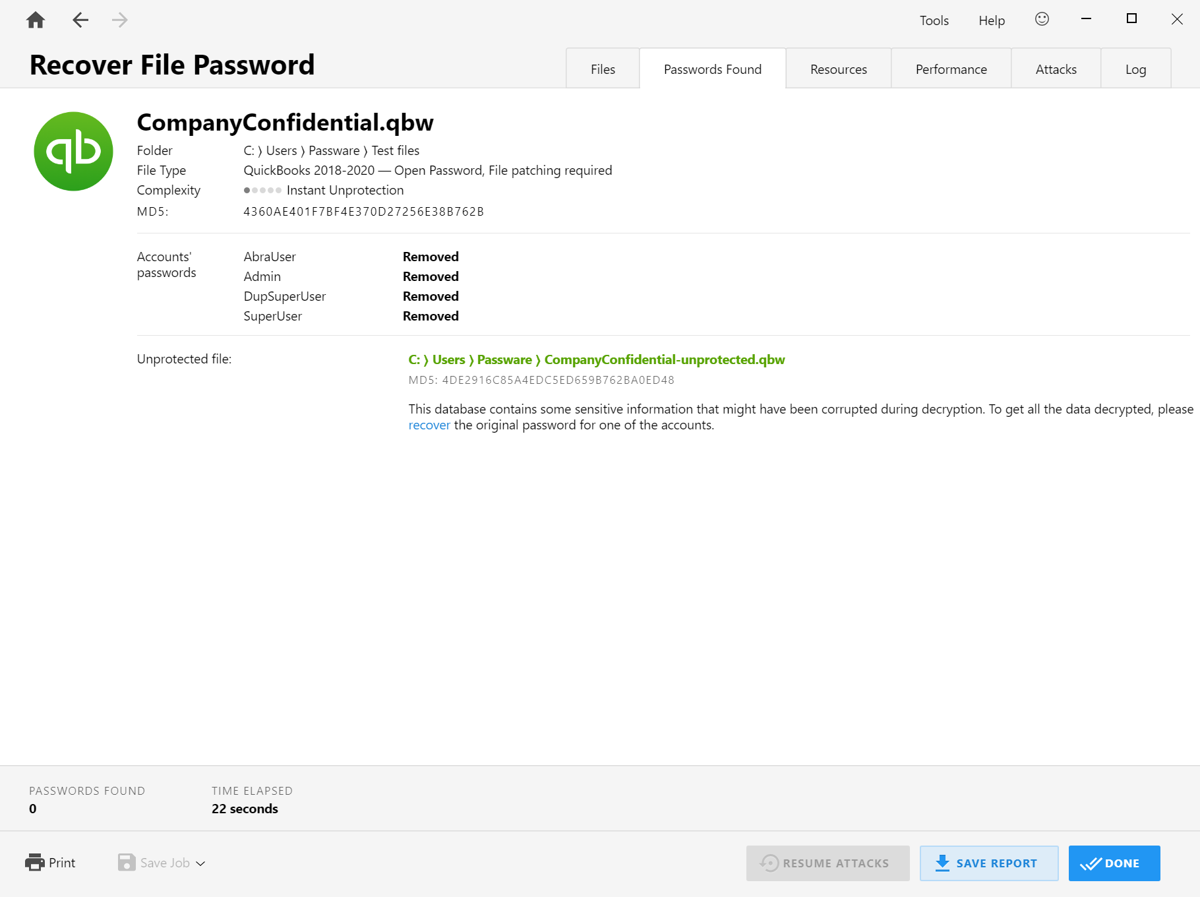This screenshot has width=1200, height=897.
Task: Follow the recover original password link
Action: [429, 425]
